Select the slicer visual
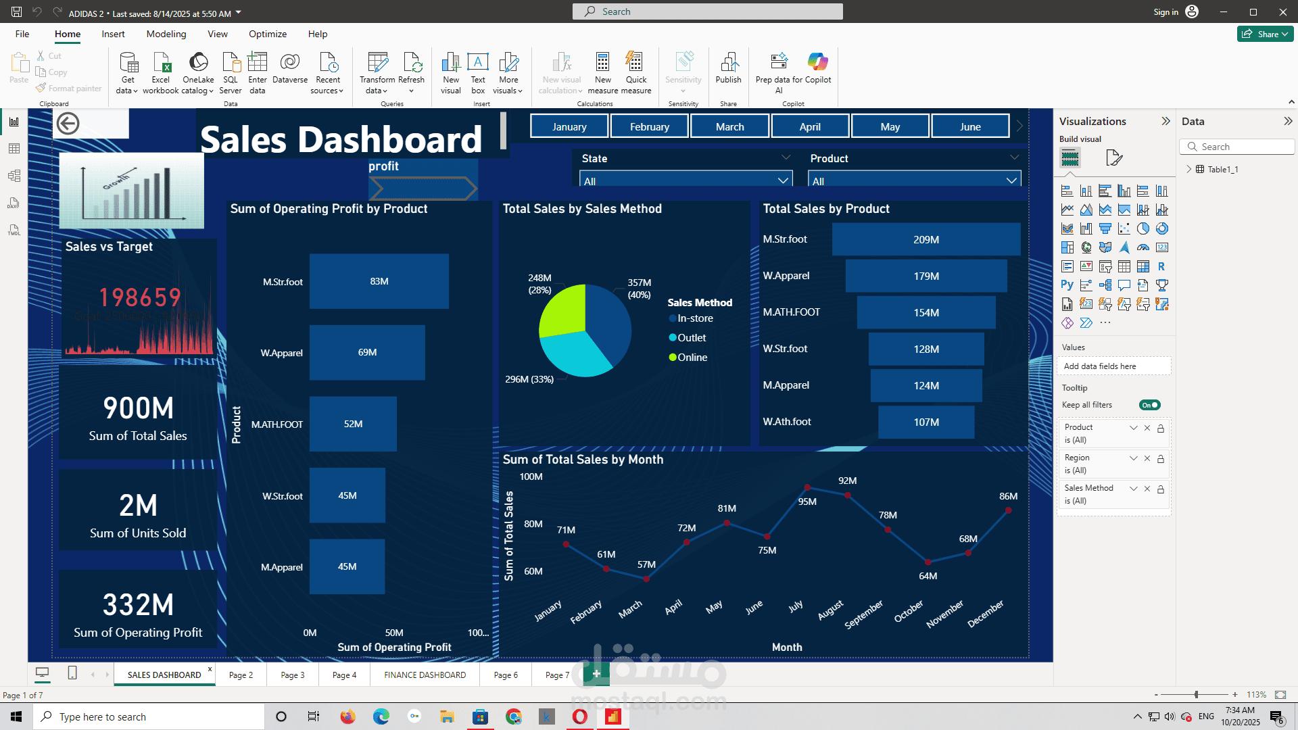The height and width of the screenshot is (730, 1298). pyautogui.click(x=1105, y=267)
